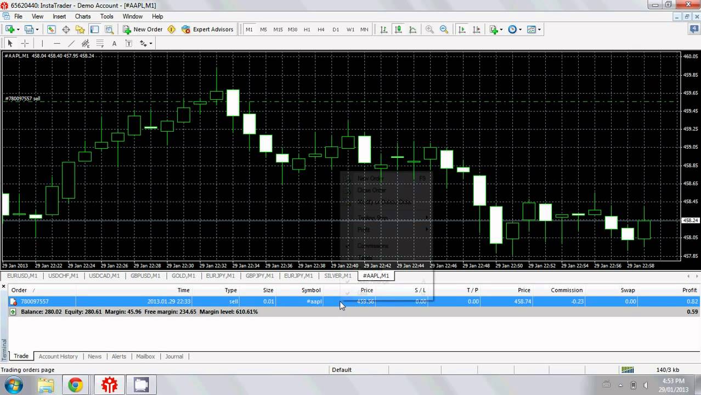Switch to the GOLD,M1 chart tab
The image size is (701, 395).
183,276
